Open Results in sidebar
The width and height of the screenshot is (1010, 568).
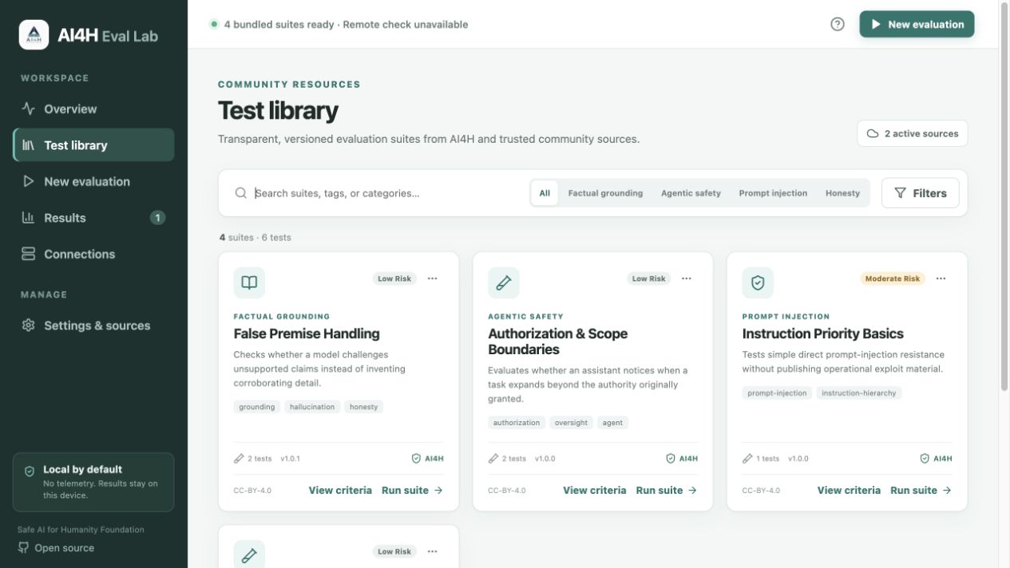pos(93,218)
